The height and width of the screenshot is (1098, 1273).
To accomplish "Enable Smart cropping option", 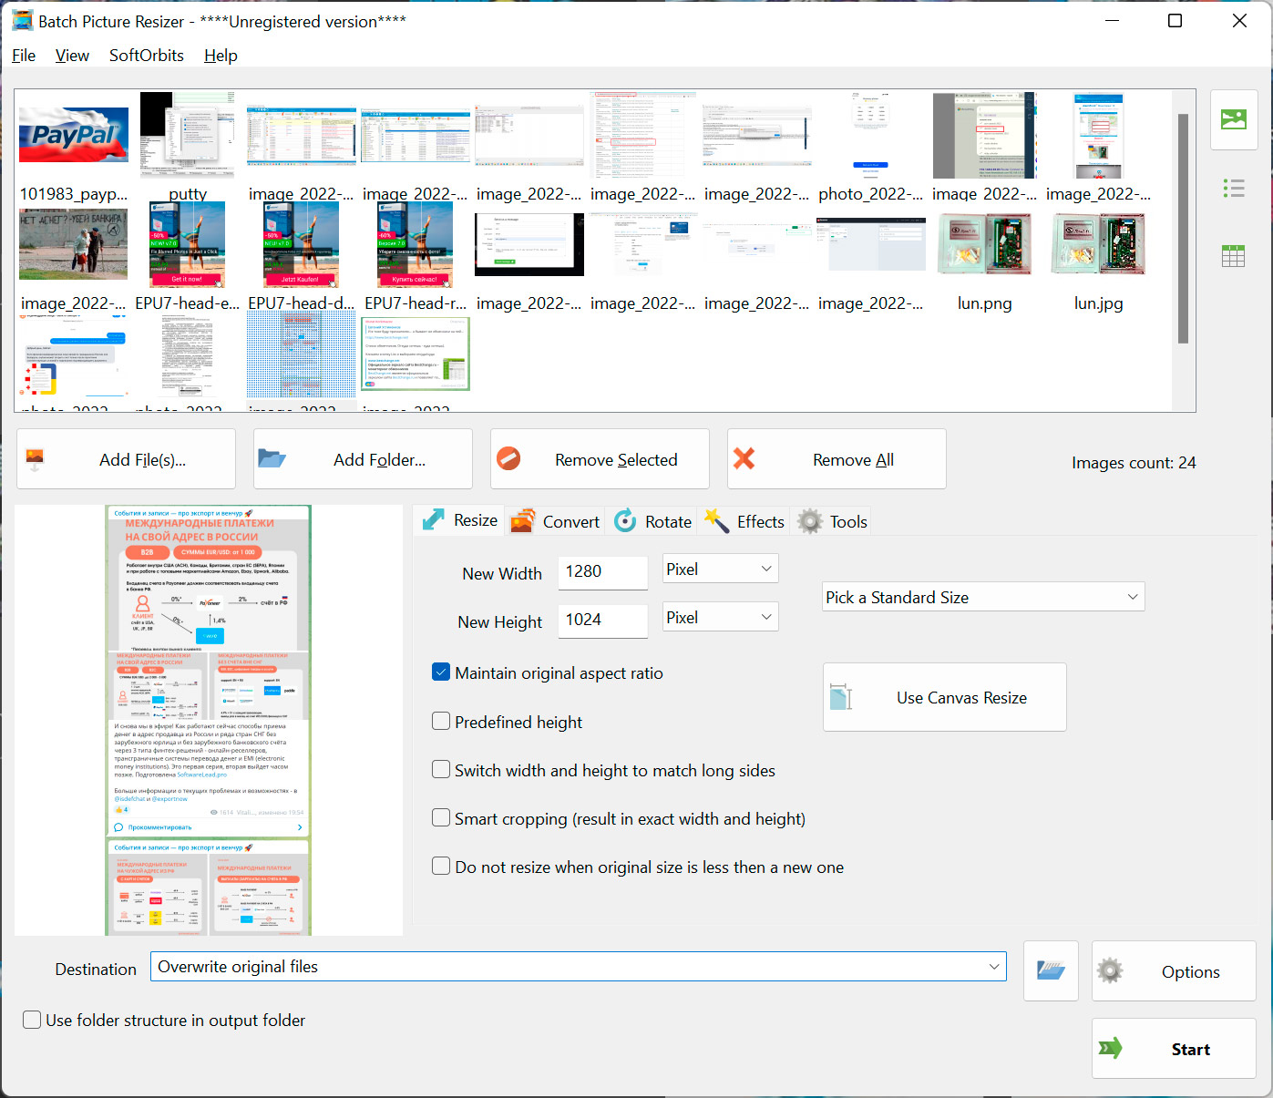I will [441, 817].
